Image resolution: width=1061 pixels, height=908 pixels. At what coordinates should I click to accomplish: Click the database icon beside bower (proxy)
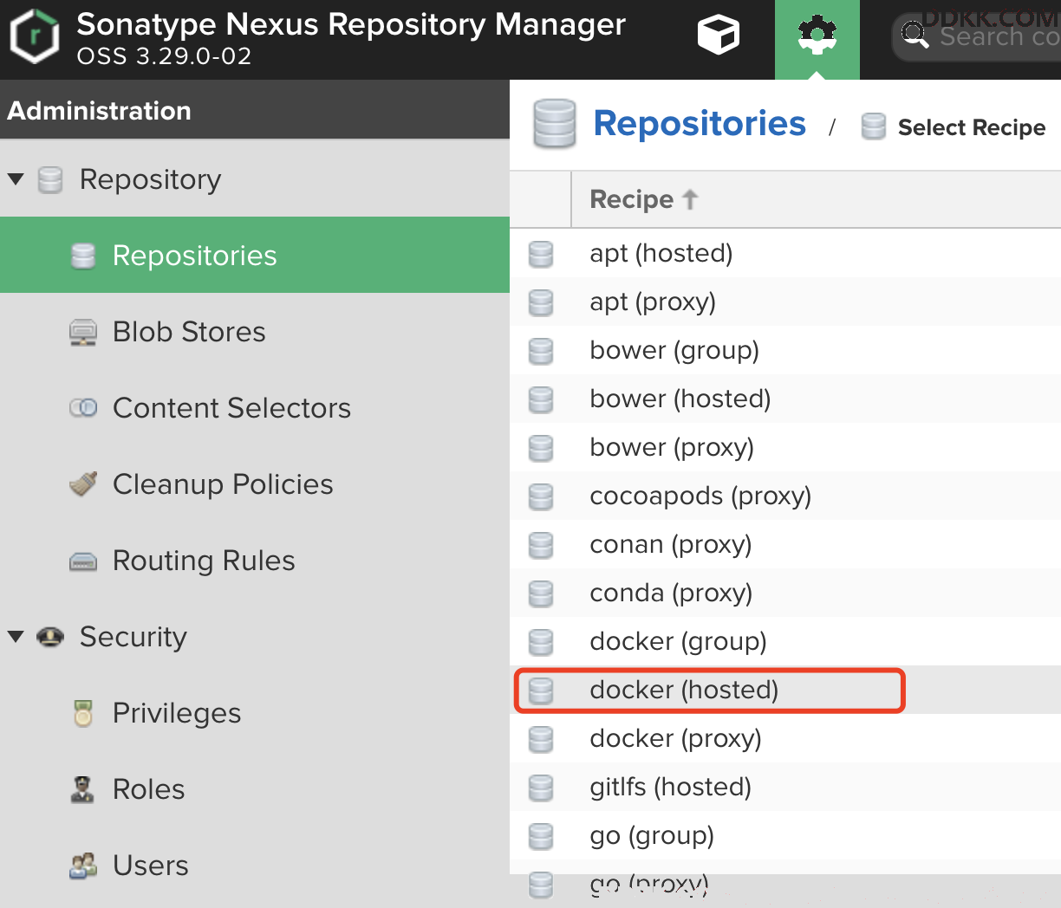point(541,447)
